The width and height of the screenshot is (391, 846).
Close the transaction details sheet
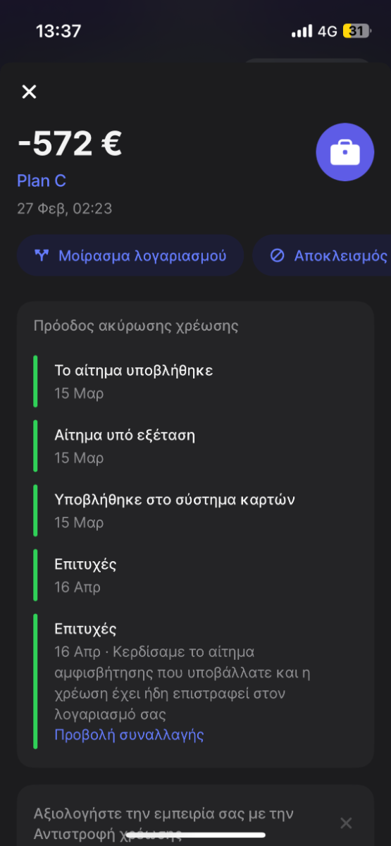pos(29,92)
